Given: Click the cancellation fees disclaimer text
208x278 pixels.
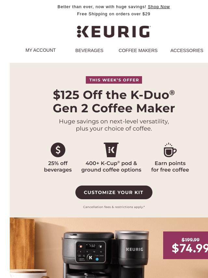Looking at the screenshot, I should coord(114,207).
